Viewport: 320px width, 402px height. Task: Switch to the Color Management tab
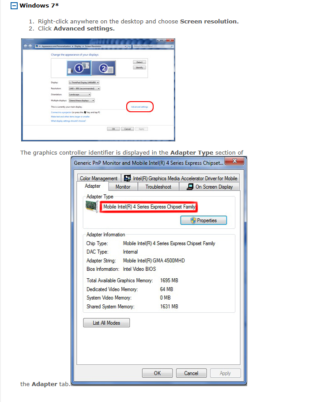(98, 178)
